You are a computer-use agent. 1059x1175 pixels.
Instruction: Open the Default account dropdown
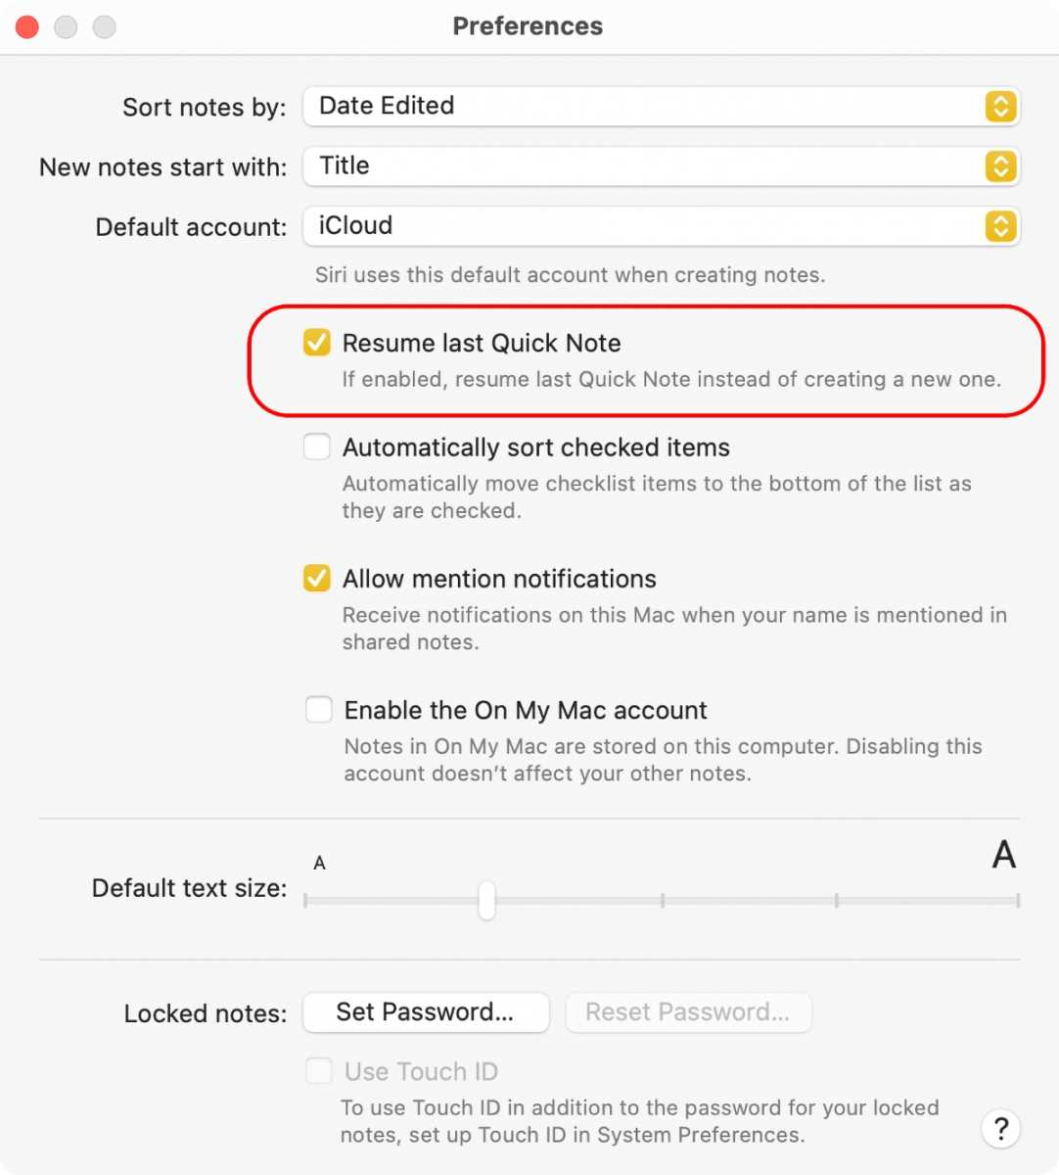click(662, 226)
